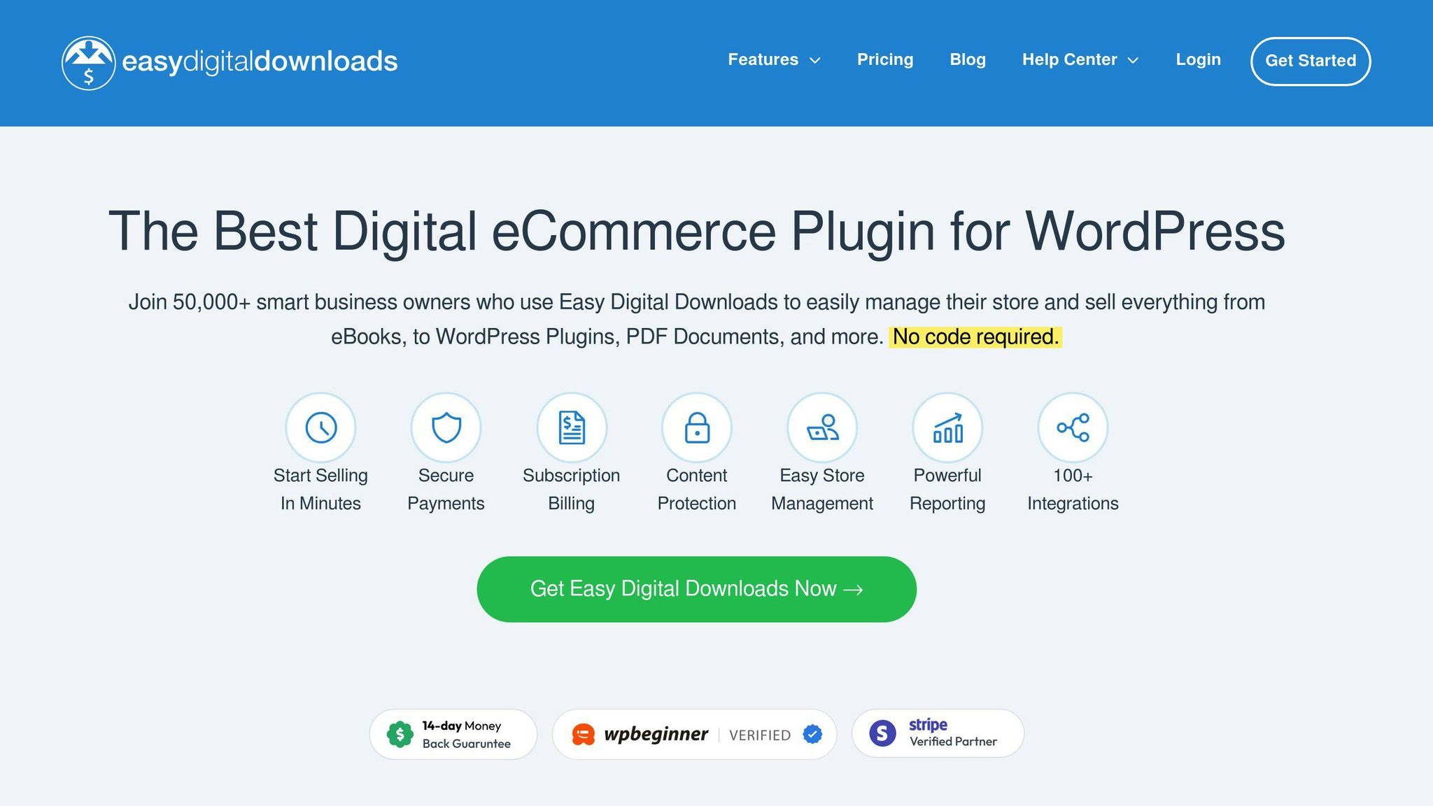Click the Easy Store Management icon

[x=822, y=427]
